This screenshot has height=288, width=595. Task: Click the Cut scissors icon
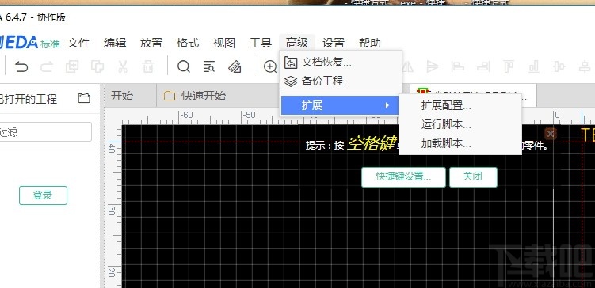(x=123, y=67)
